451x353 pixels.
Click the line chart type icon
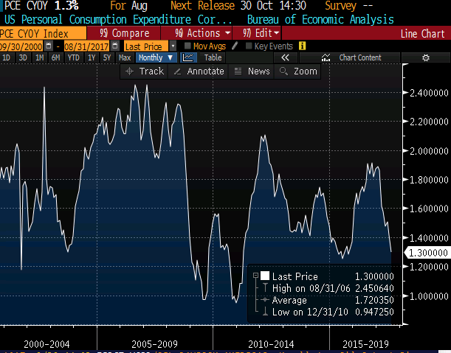[x=189, y=57]
